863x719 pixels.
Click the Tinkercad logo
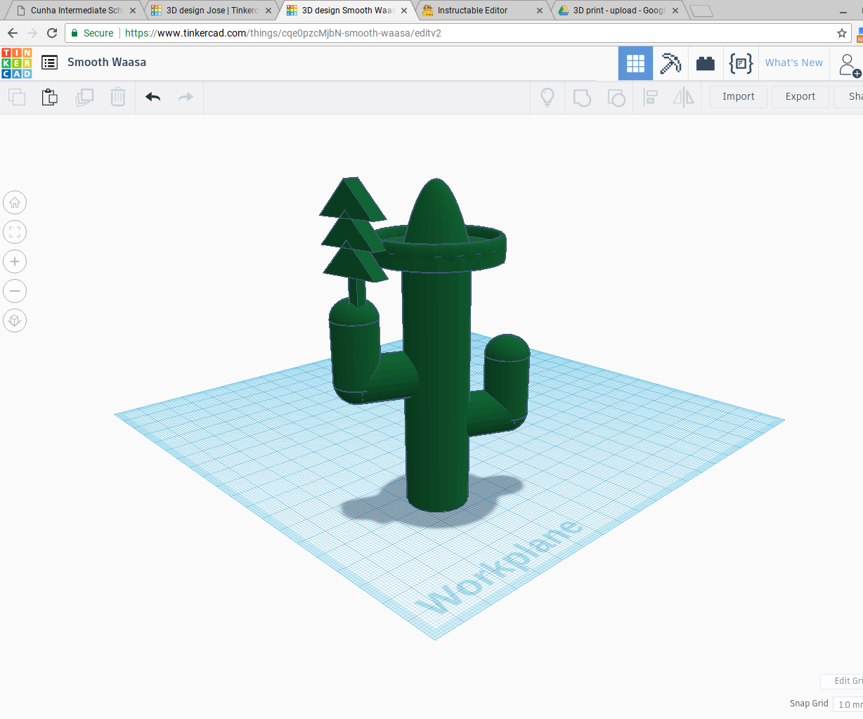click(x=16, y=63)
